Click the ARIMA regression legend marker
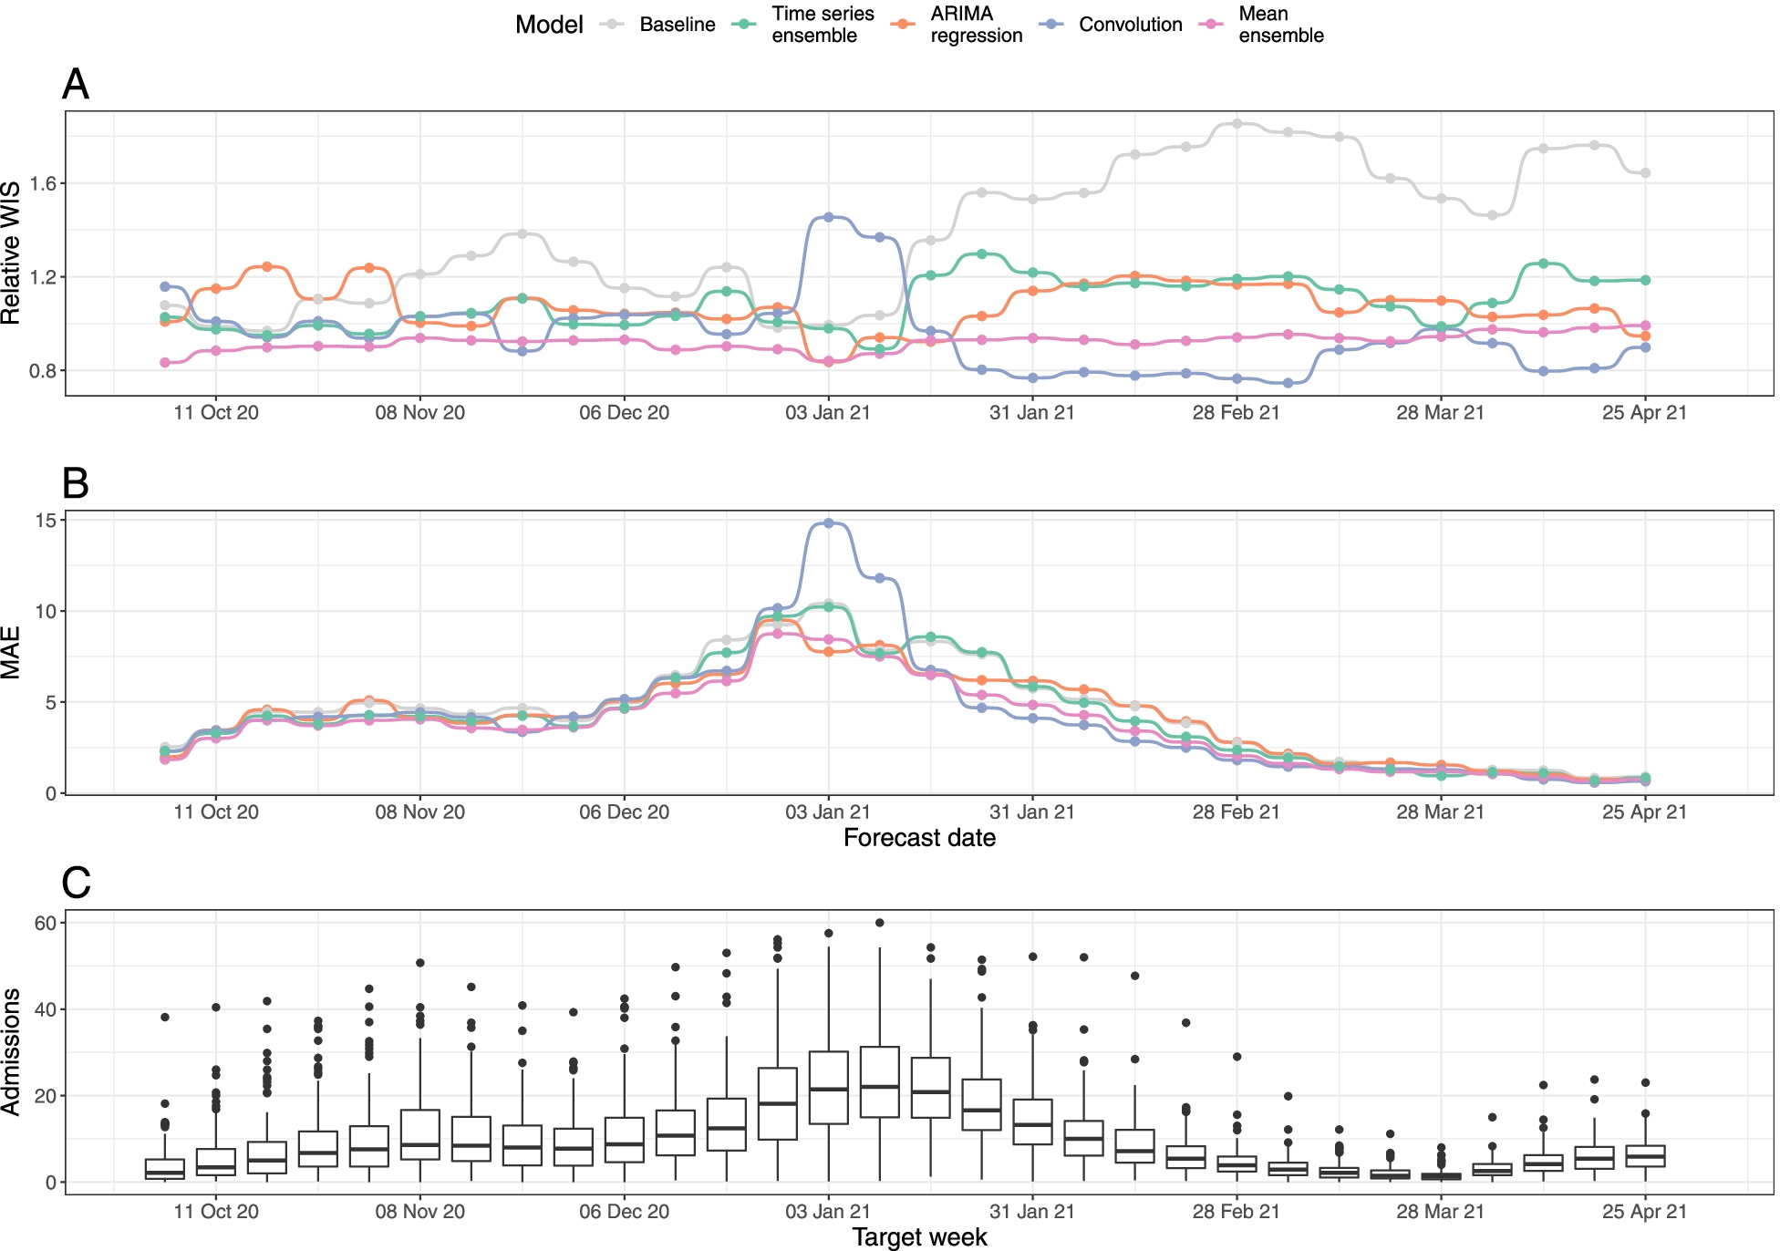The image size is (1780, 1251). coord(904,25)
